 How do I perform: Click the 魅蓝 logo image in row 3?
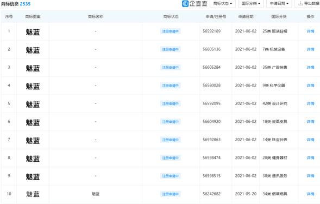(33, 68)
